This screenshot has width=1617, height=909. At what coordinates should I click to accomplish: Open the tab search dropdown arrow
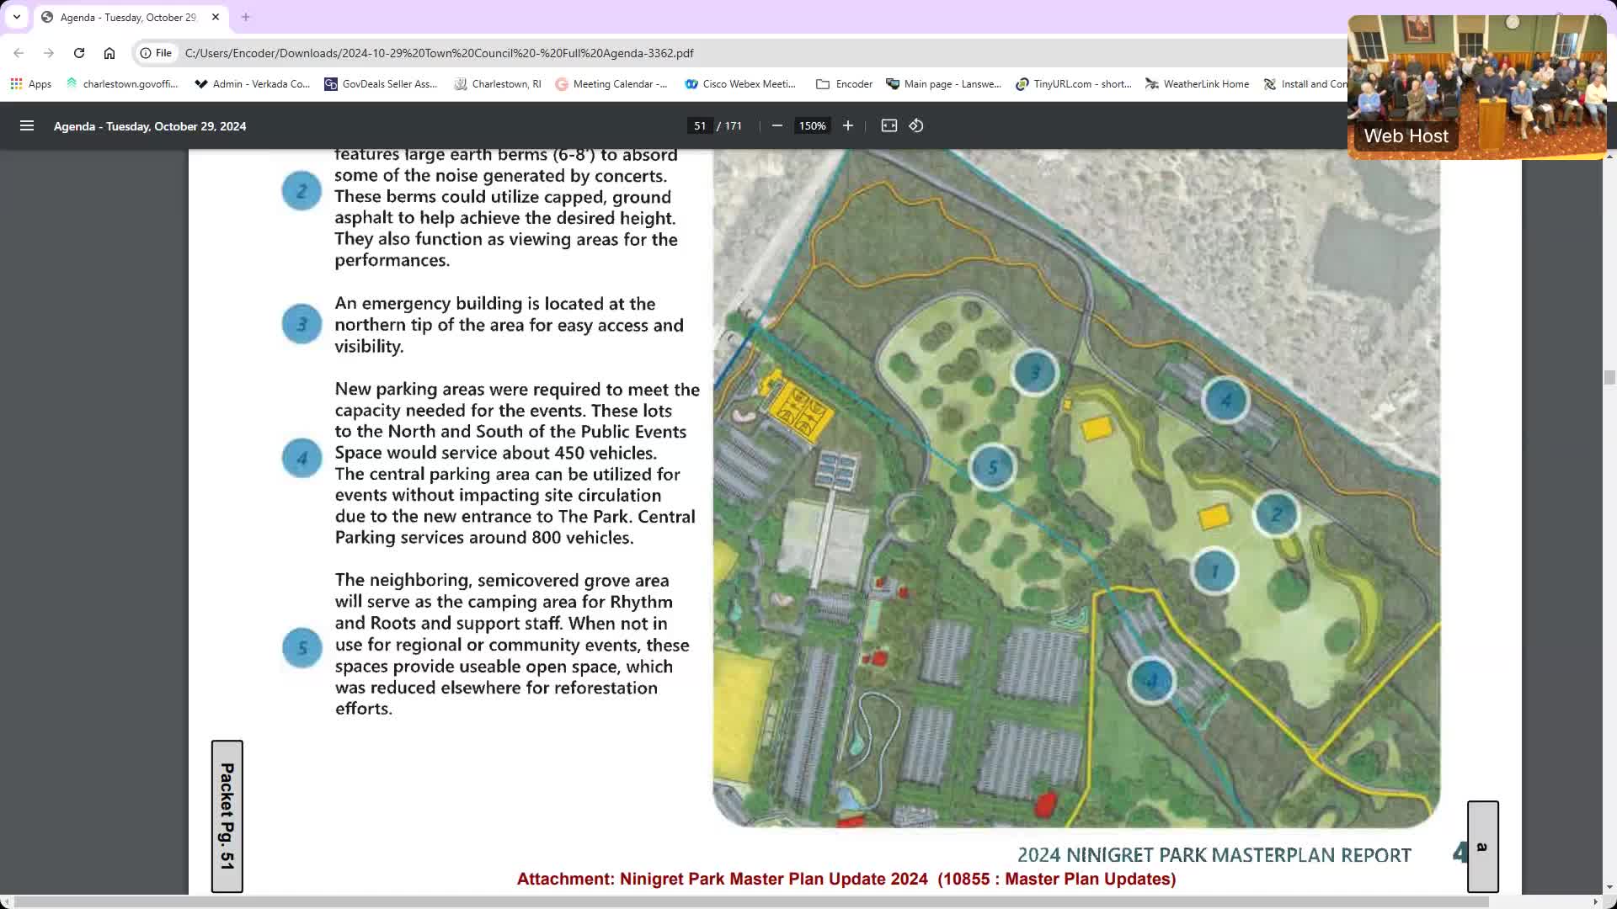click(16, 17)
